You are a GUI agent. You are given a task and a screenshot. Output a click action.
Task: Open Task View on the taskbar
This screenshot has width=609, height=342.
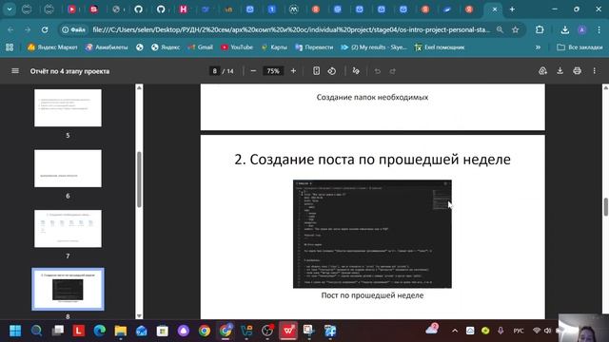point(58,331)
